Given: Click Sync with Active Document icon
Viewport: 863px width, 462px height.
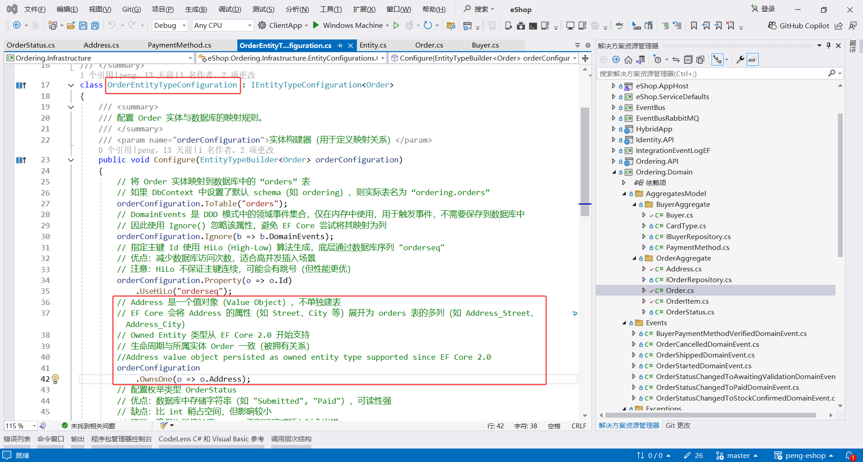Looking at the screenshot, I should (x=676, y=59).
